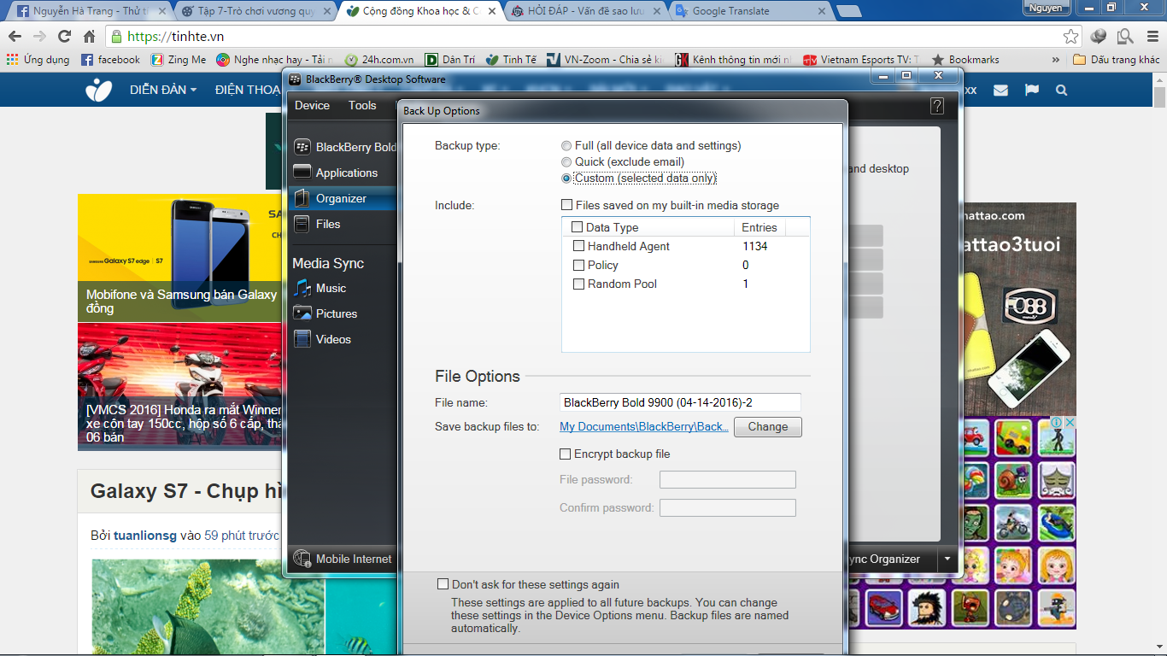Click the Nguyen Chrome profile button

(x=1047, y=8)
